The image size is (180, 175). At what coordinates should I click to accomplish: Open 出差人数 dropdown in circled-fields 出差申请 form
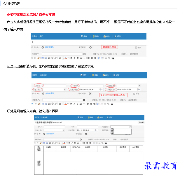(65, 90)
